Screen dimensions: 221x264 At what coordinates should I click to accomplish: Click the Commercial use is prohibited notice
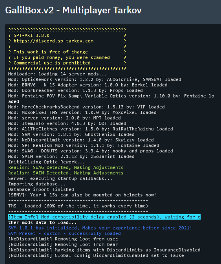[52, 63]
